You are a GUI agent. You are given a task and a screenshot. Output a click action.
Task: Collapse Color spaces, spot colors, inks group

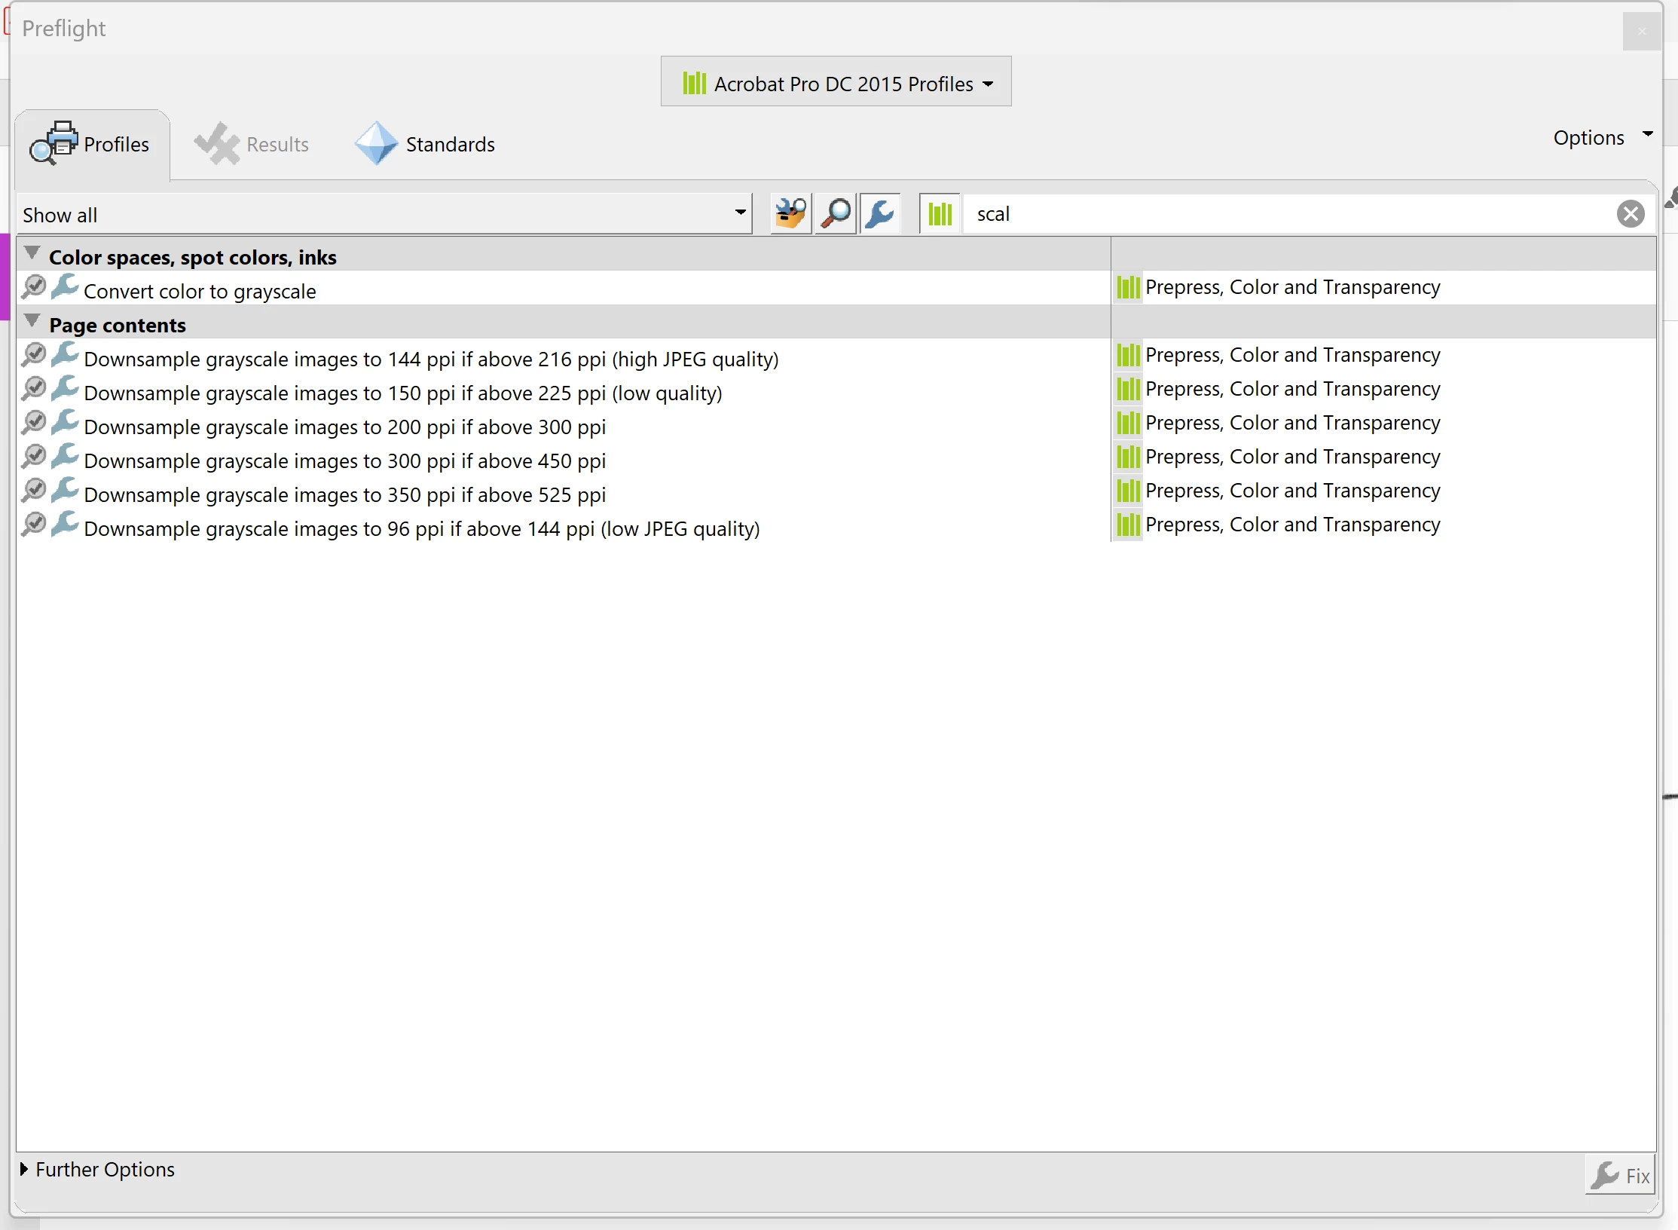click(x=32, y=253)
